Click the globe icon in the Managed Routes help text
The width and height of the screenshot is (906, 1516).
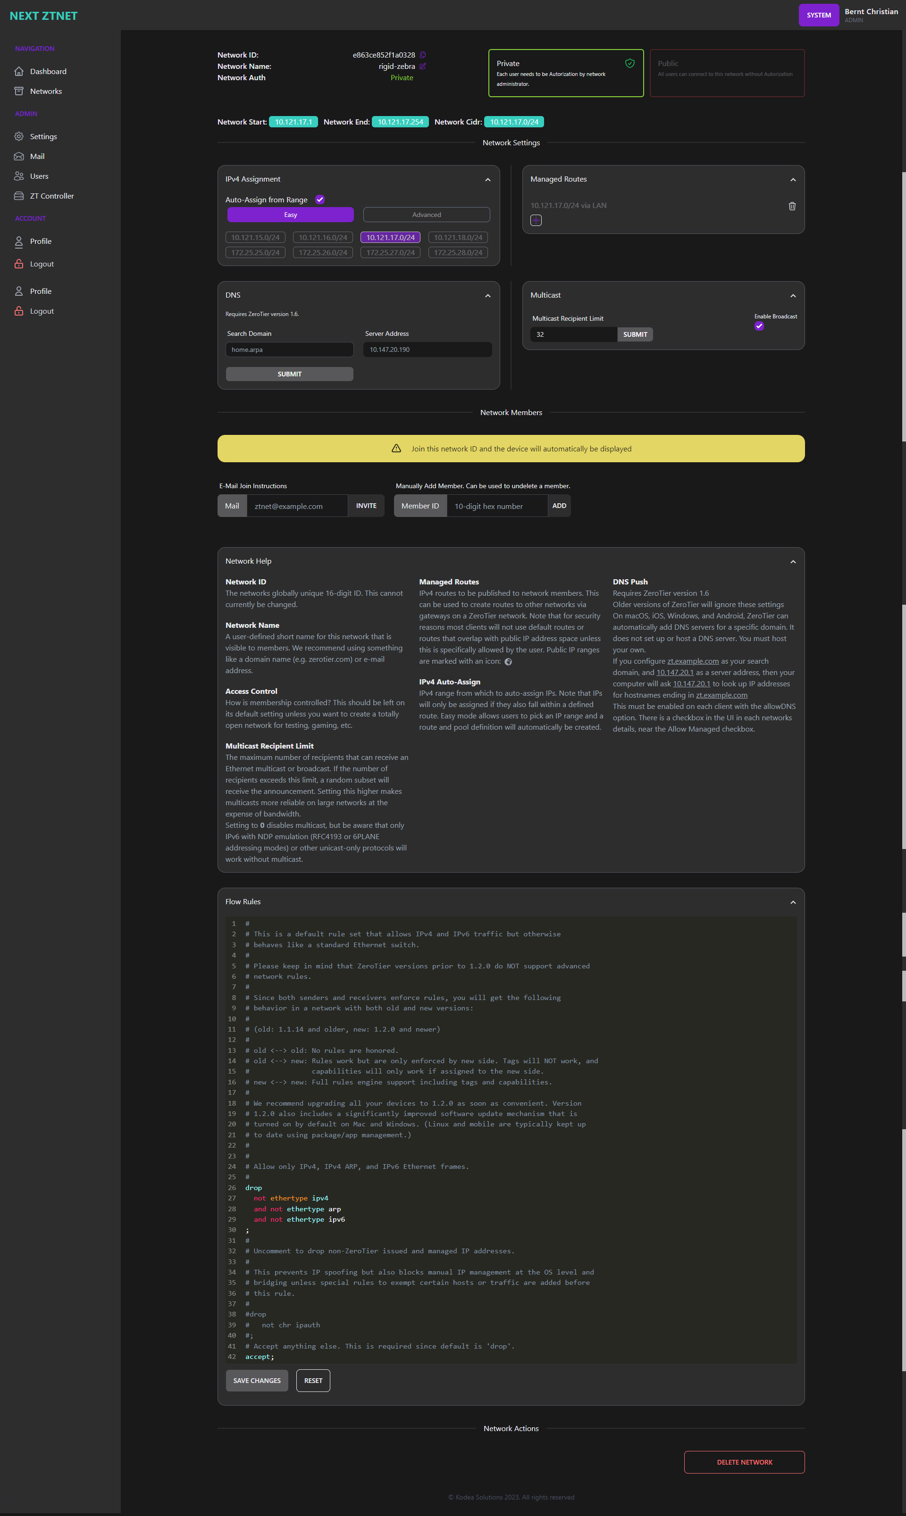point(508,662)
